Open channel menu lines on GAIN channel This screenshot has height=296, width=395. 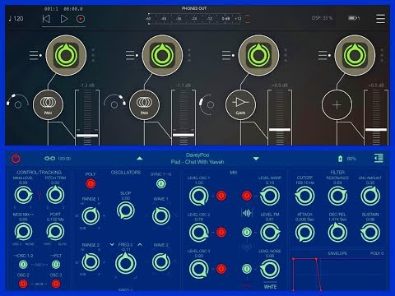(x=228, y=55)
